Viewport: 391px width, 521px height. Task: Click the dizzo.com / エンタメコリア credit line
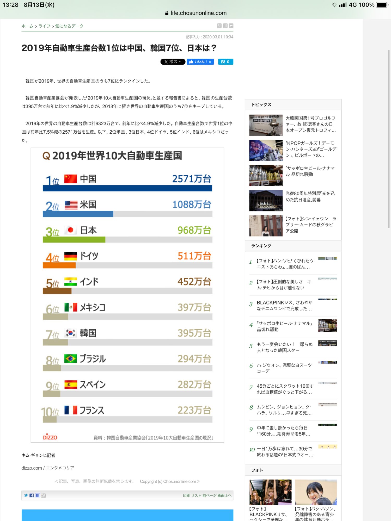[48, 468]
